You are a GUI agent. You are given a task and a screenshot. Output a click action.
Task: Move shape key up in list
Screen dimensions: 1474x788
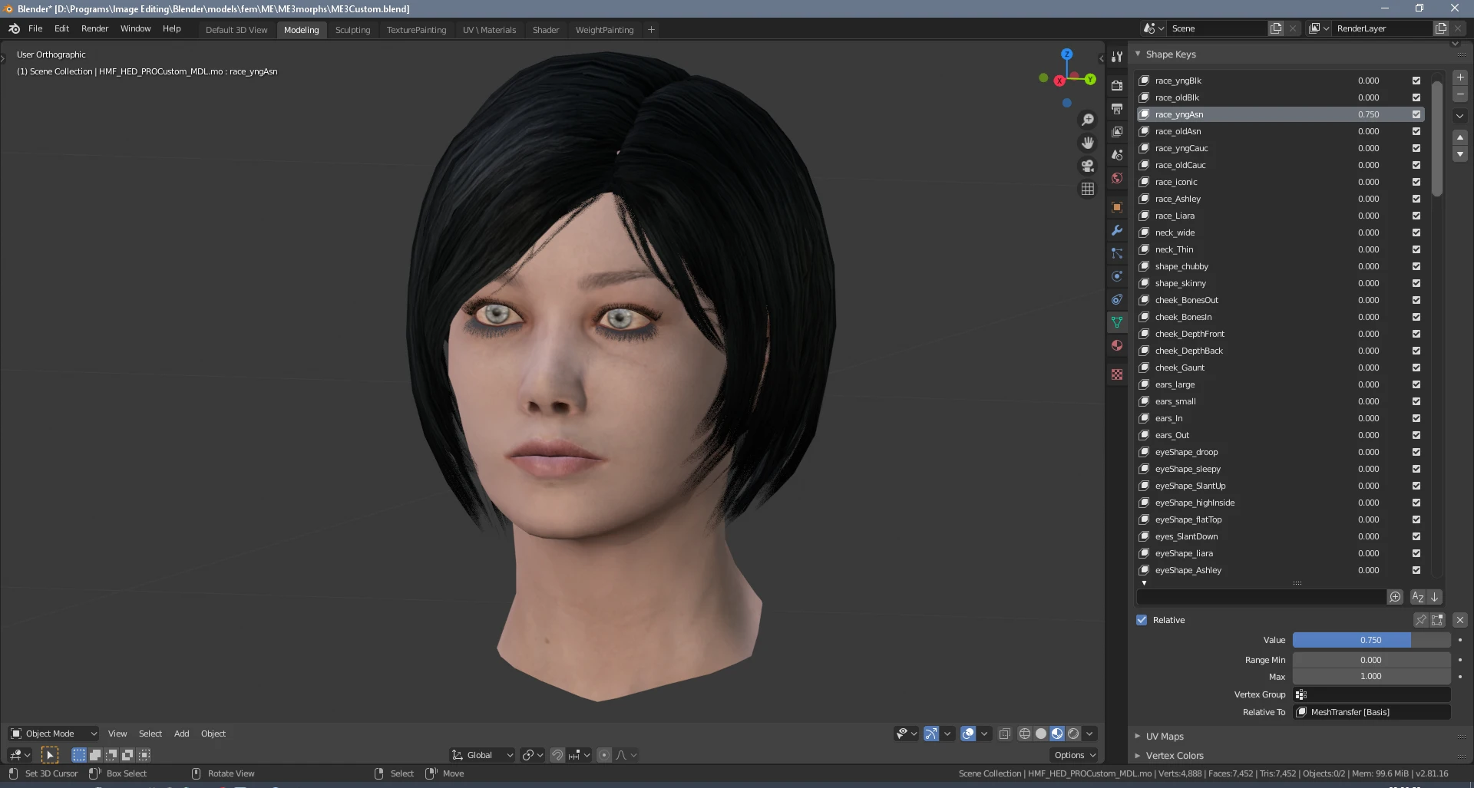(x=1460, y=137)
